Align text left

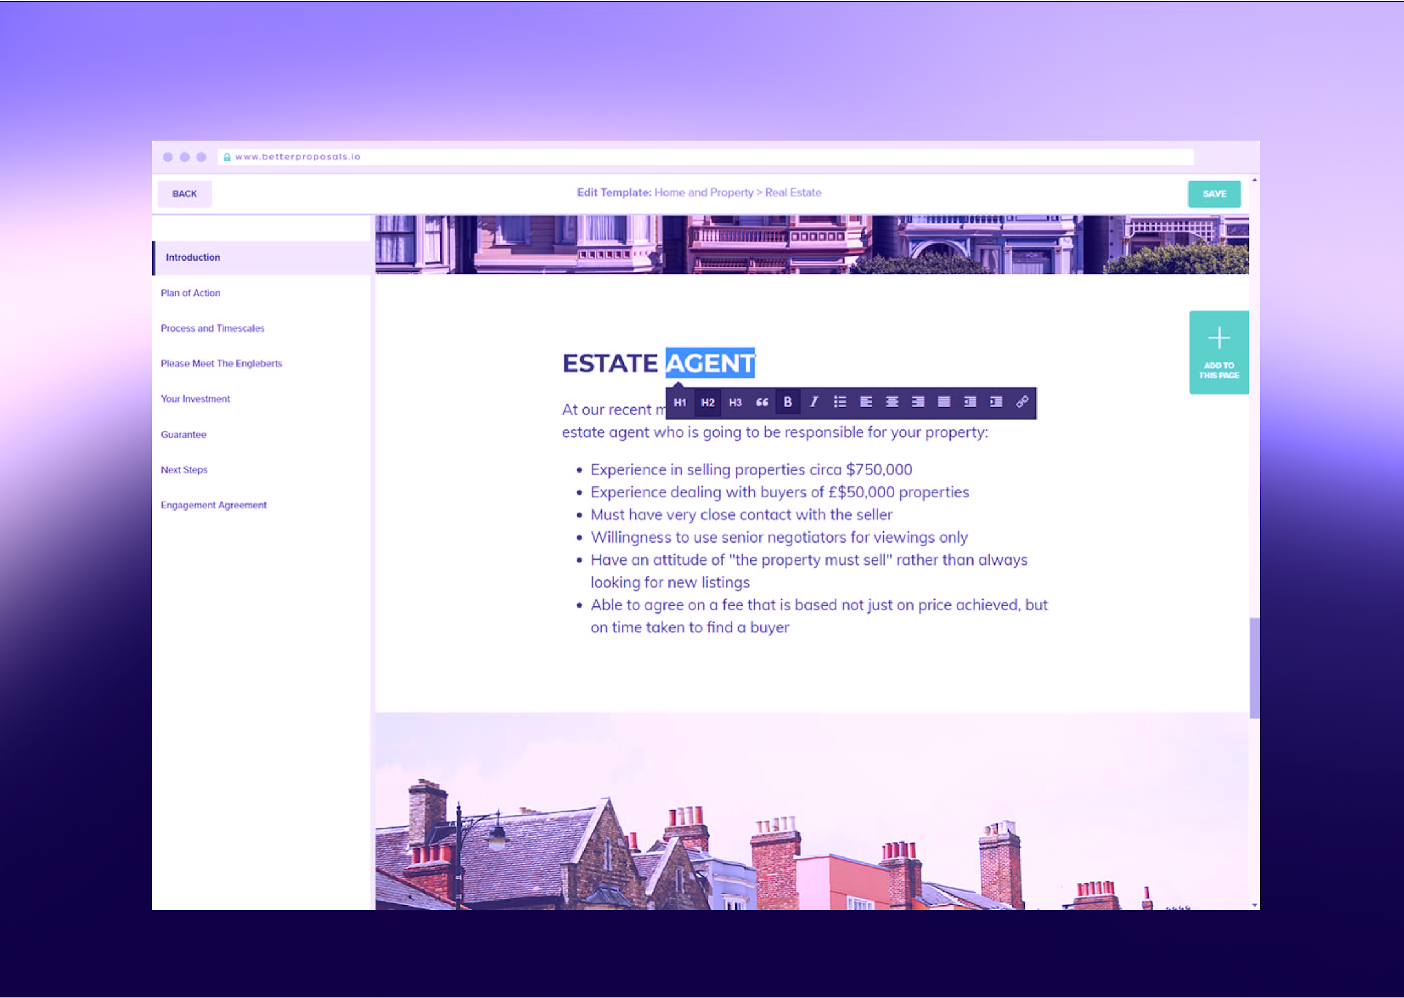(866, 403)
